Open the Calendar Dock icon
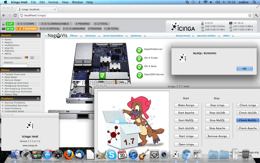This screenshot has height=163, width=260. pos(122,155)
